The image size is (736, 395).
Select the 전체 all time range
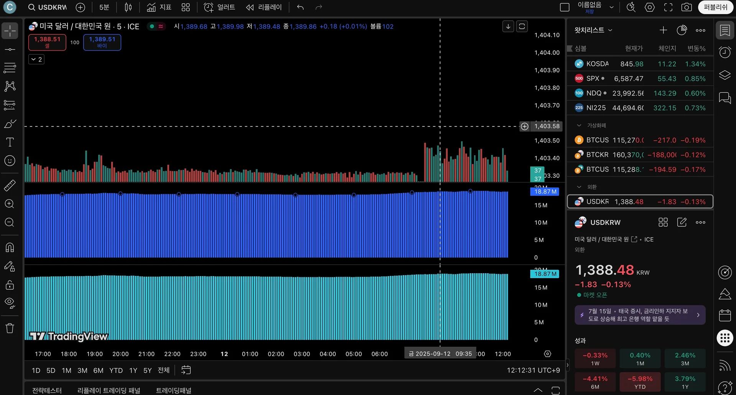coord(164,370)
